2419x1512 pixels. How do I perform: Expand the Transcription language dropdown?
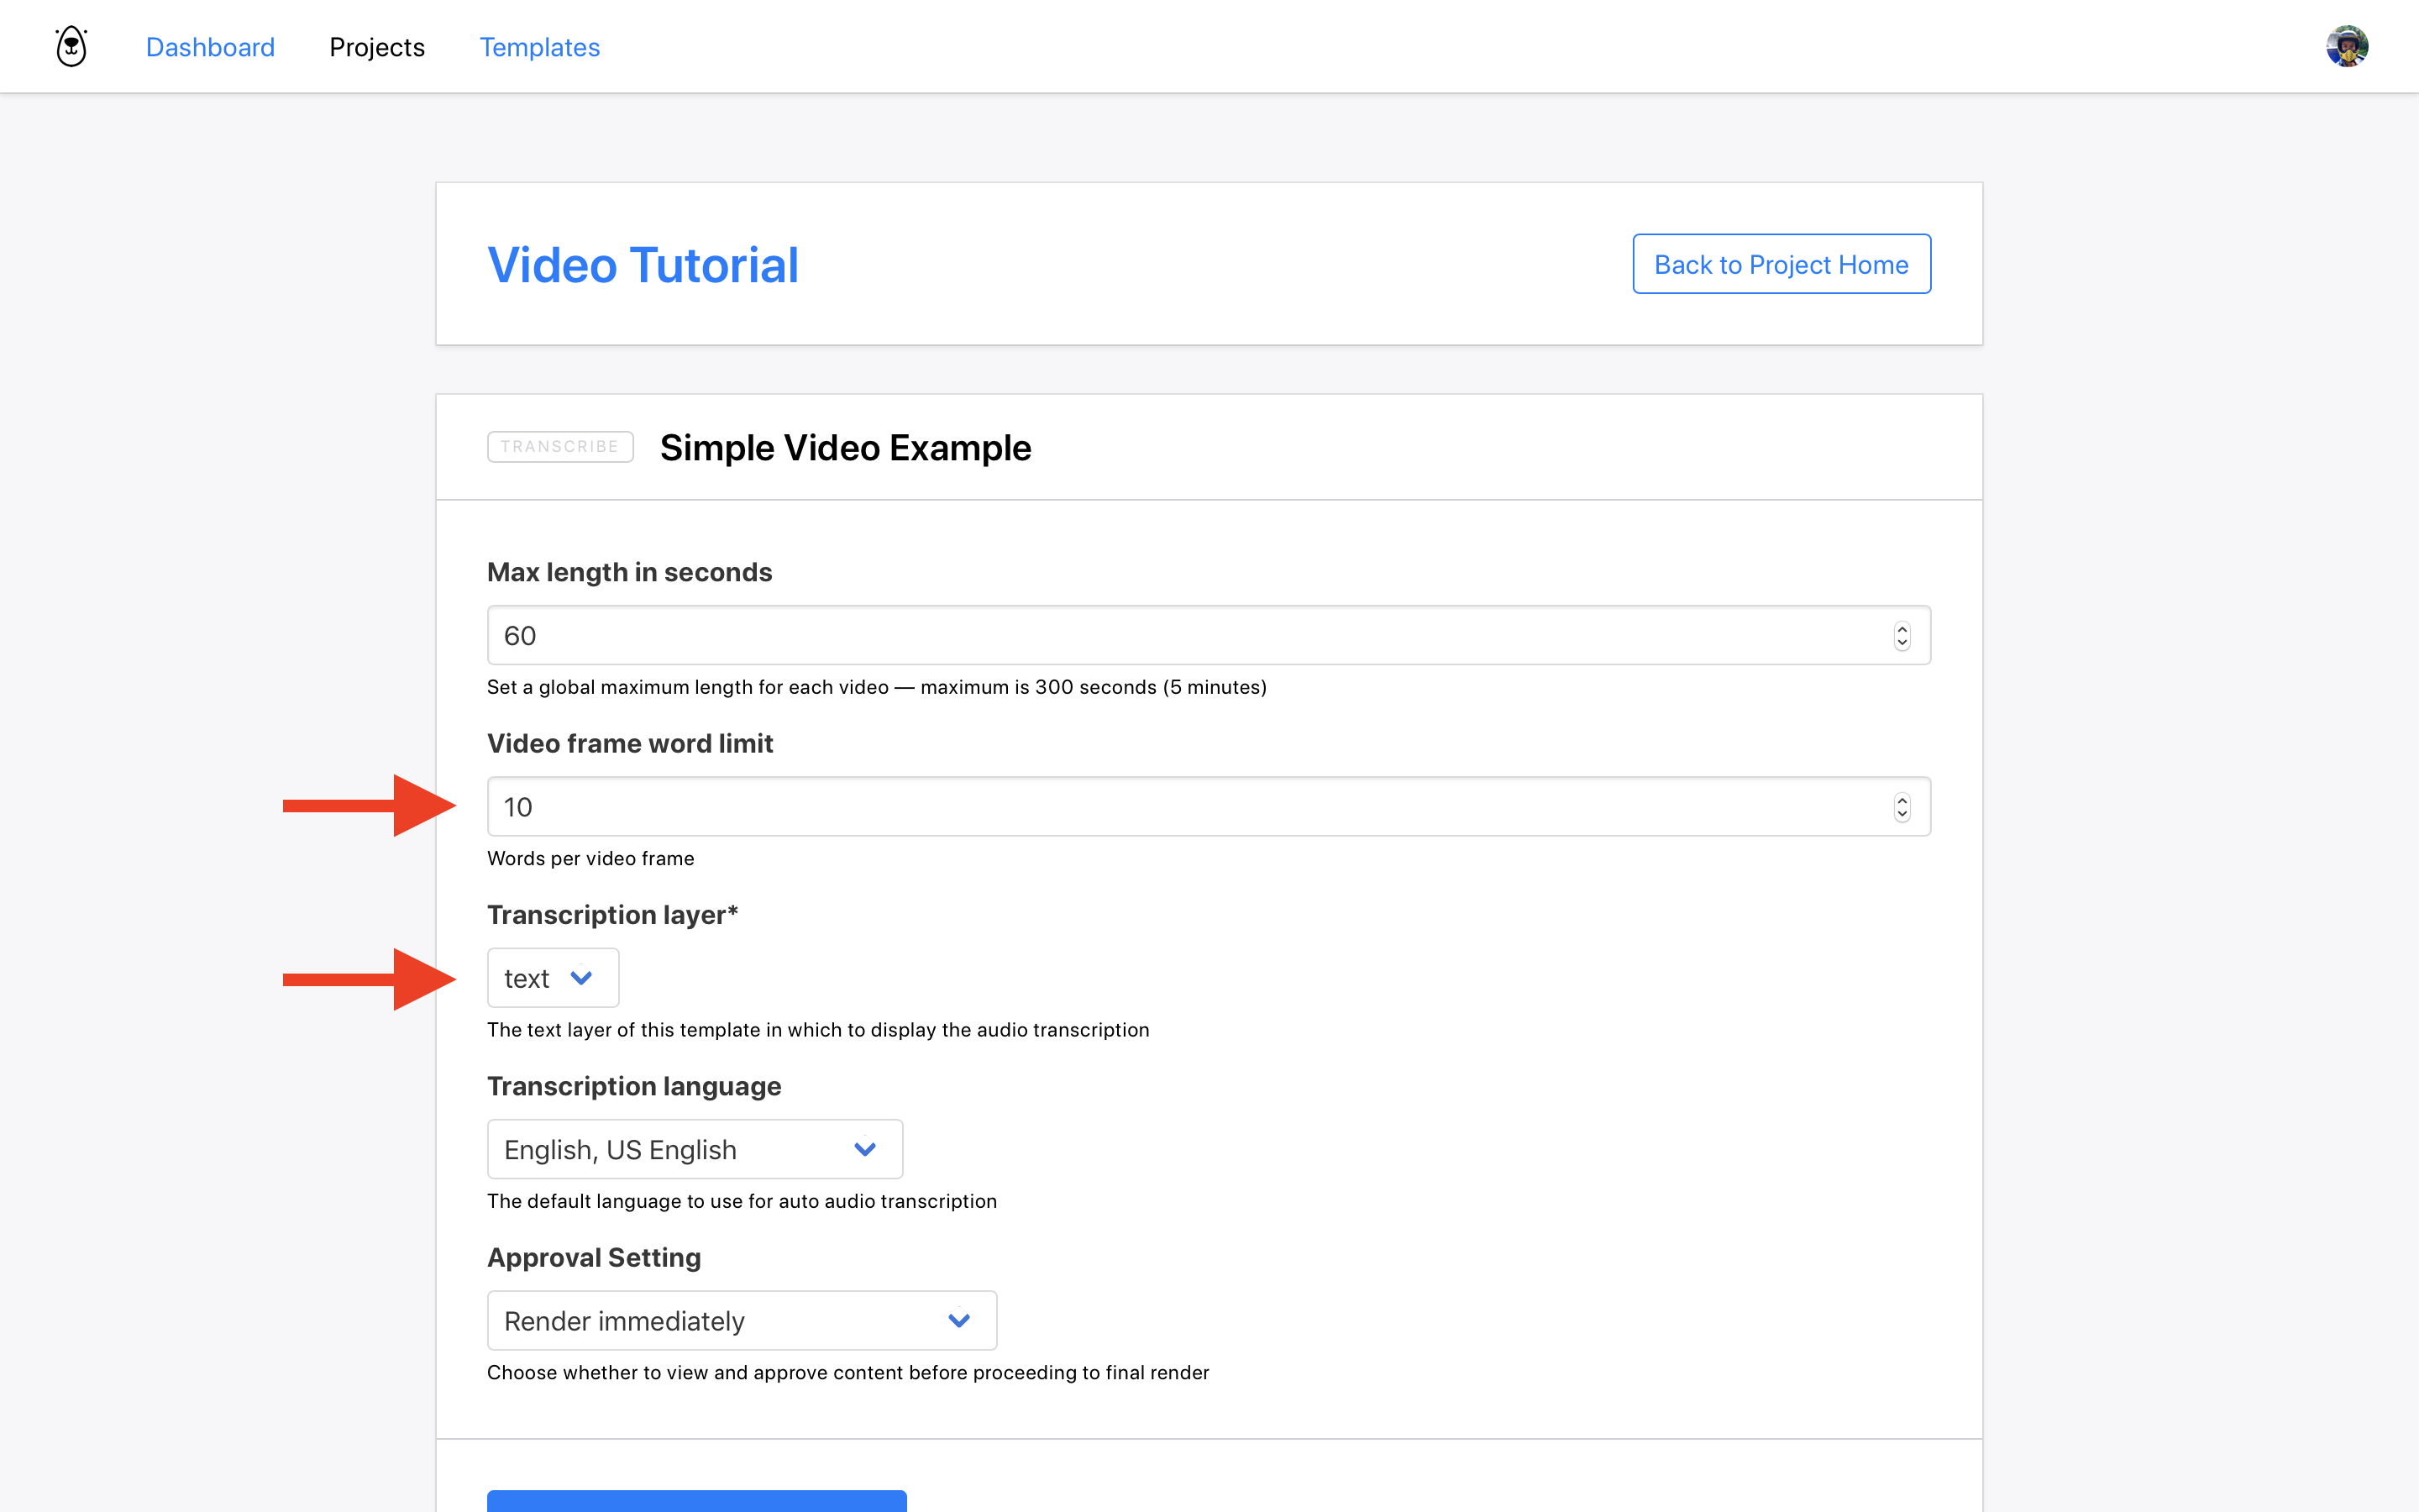(x=694, y=1149)
